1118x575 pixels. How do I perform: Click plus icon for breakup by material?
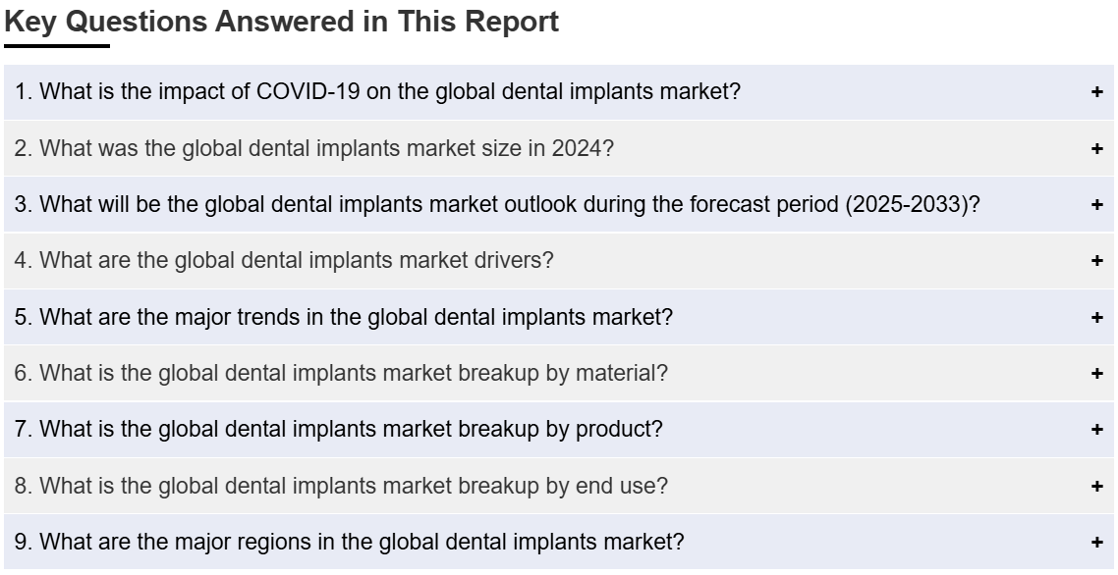[x=1096, y=374]
